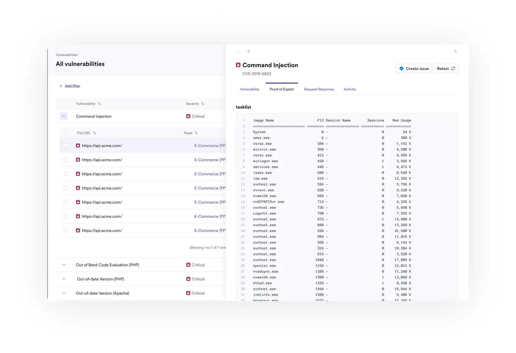516x353 pixels.
Task: Click the Vulnerability column sort icon
Action: [x=99, y=104]
